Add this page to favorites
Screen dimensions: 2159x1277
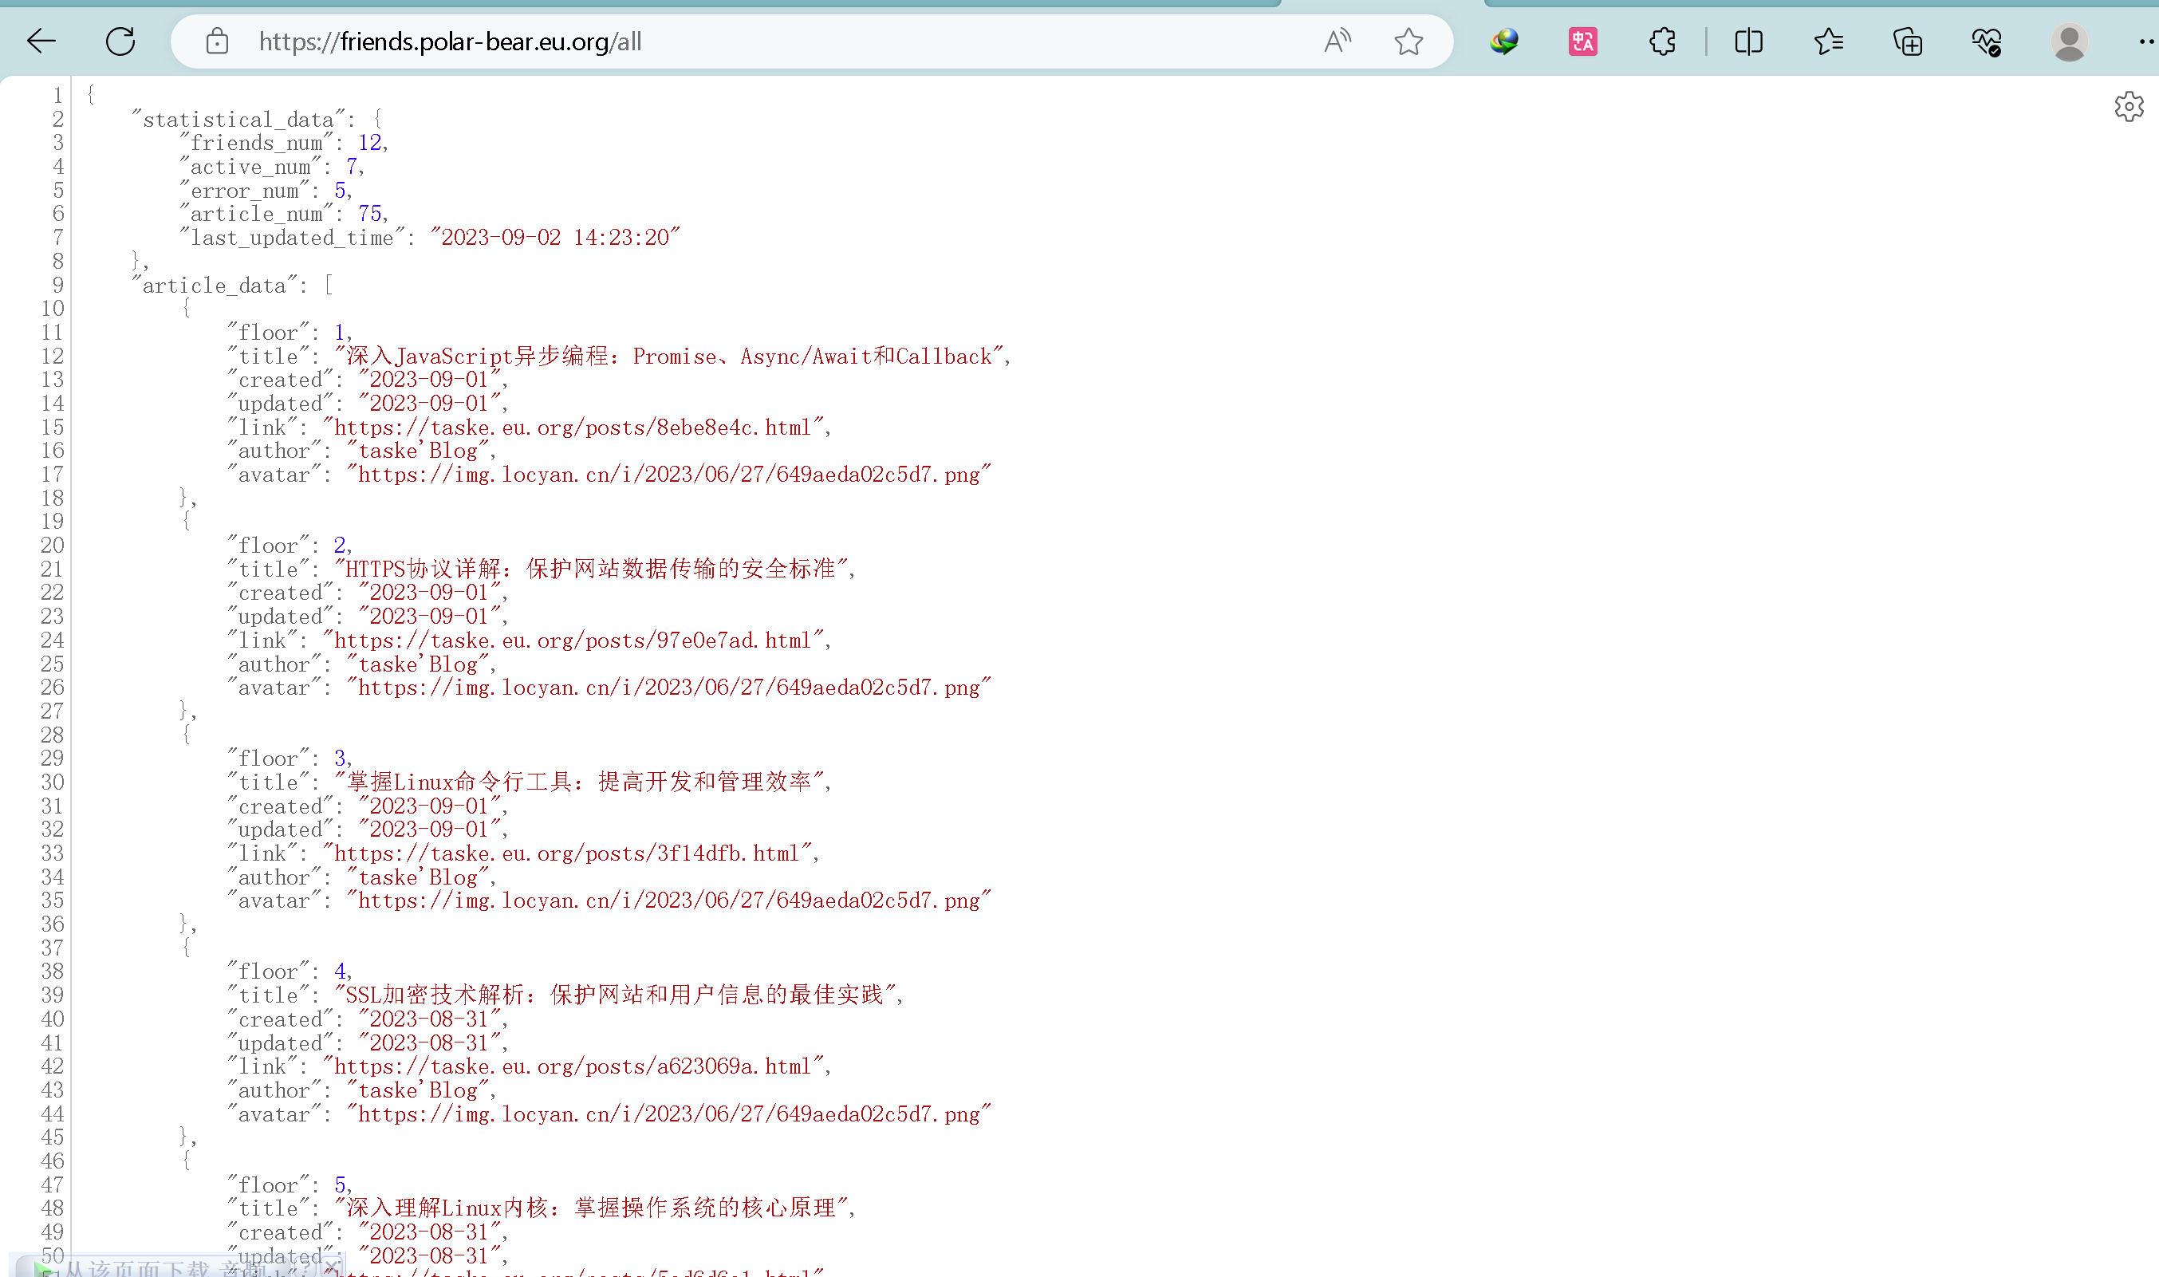pyautogui.click(x=1408, y=41)
